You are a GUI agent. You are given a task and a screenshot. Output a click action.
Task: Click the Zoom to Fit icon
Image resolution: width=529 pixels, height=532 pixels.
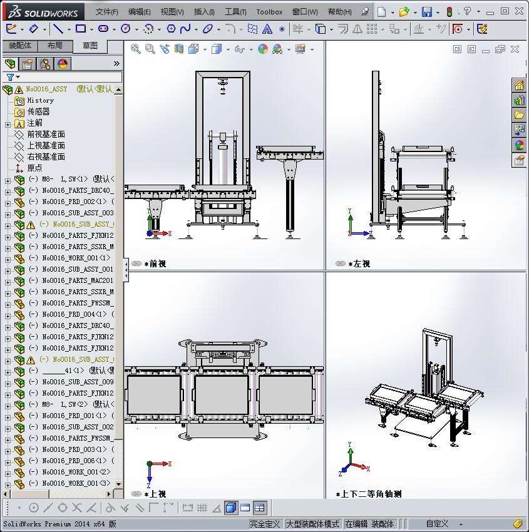click(x=136, y=49)
